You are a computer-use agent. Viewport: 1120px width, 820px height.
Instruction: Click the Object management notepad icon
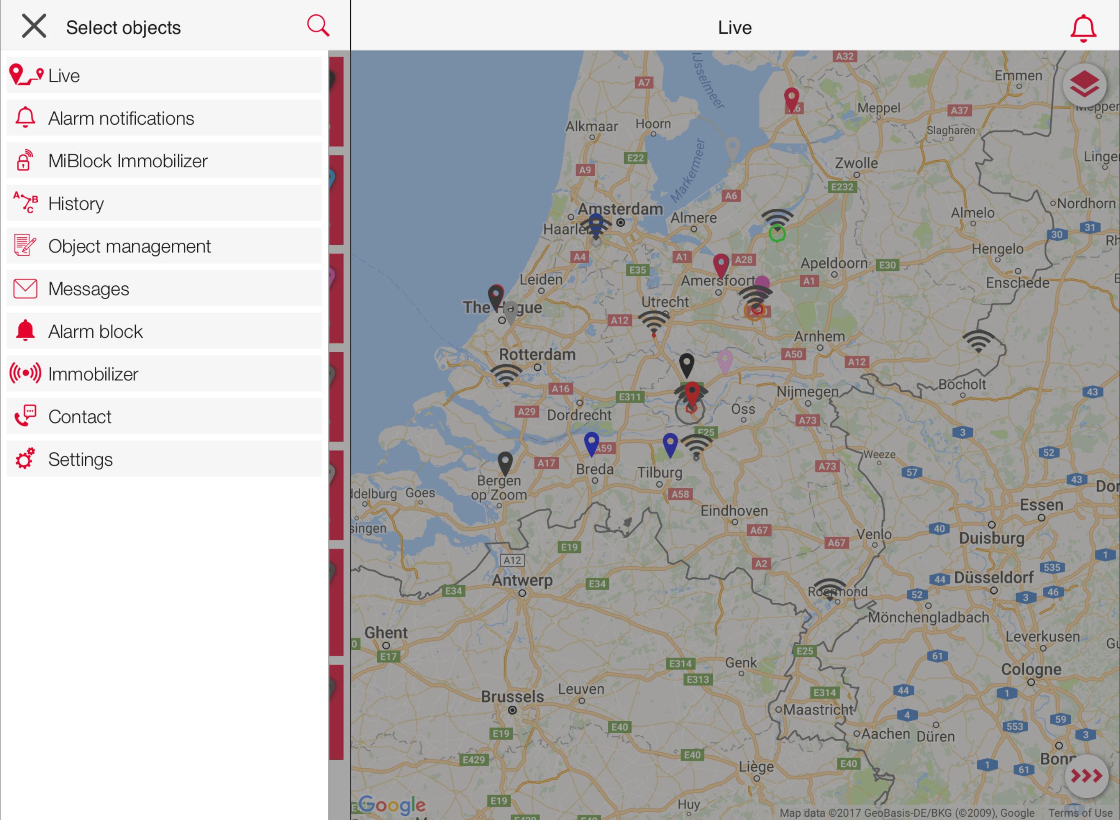tap(25, 245)
